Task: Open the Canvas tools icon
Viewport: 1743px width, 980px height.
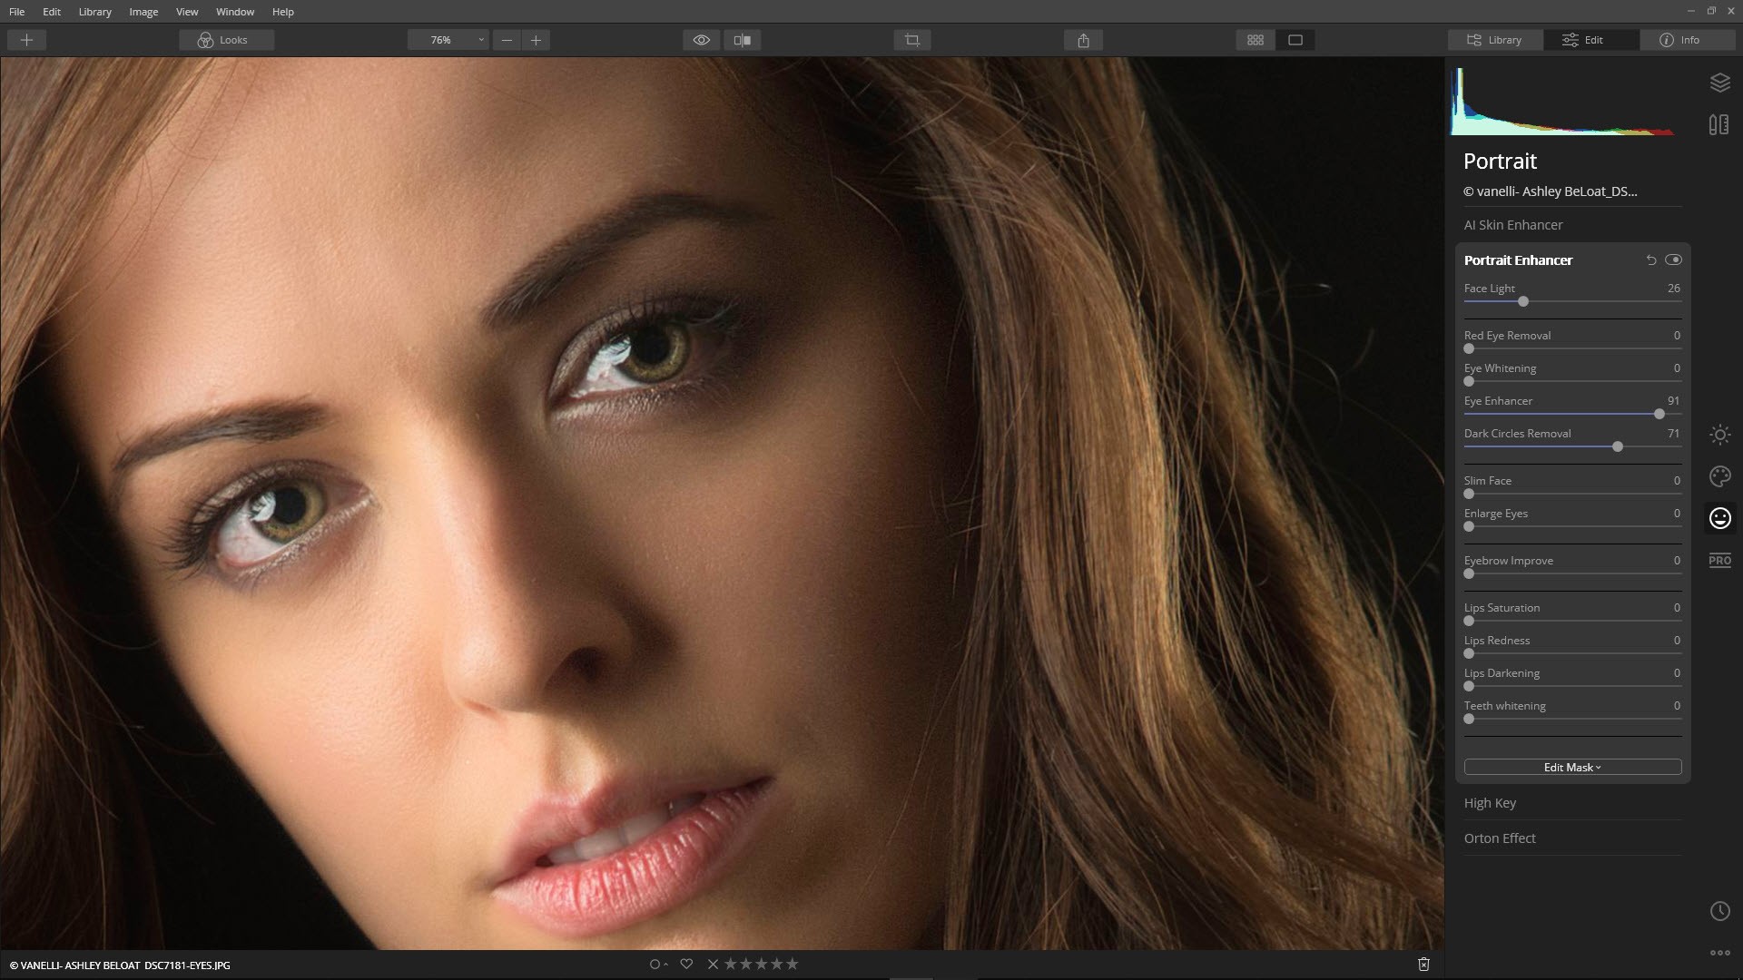Action: pyautogui.click(x=1718, y=124)
